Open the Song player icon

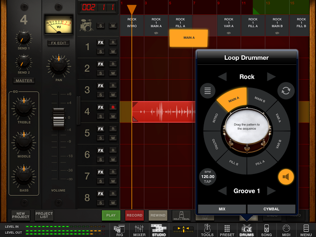(x=266, y=228)
